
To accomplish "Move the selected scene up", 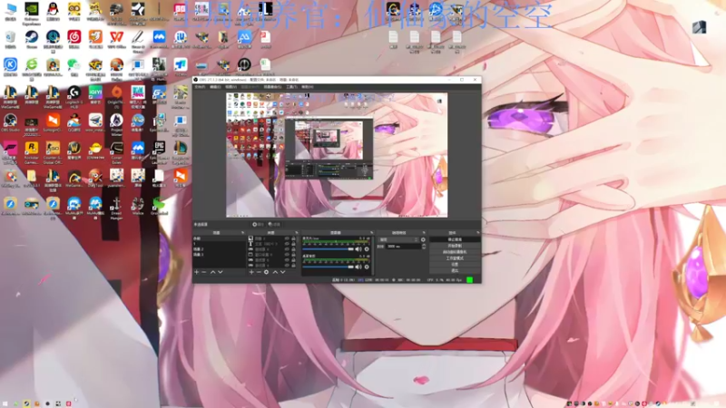I will click(213, 272).
